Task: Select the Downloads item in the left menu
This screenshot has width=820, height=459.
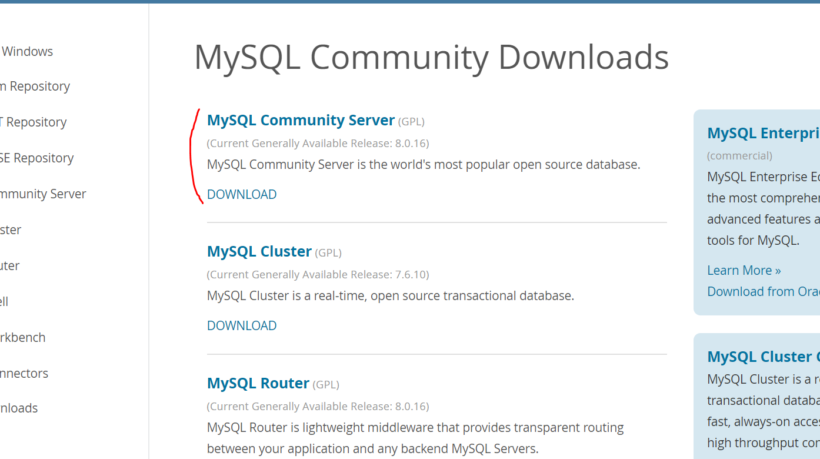Action: (x=19, y=408)
